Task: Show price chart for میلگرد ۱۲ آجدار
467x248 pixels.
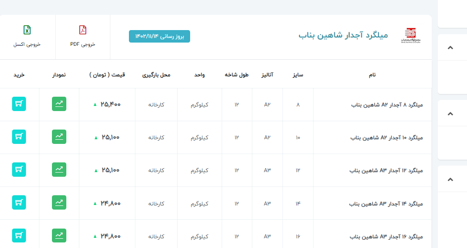Action: 59,170
